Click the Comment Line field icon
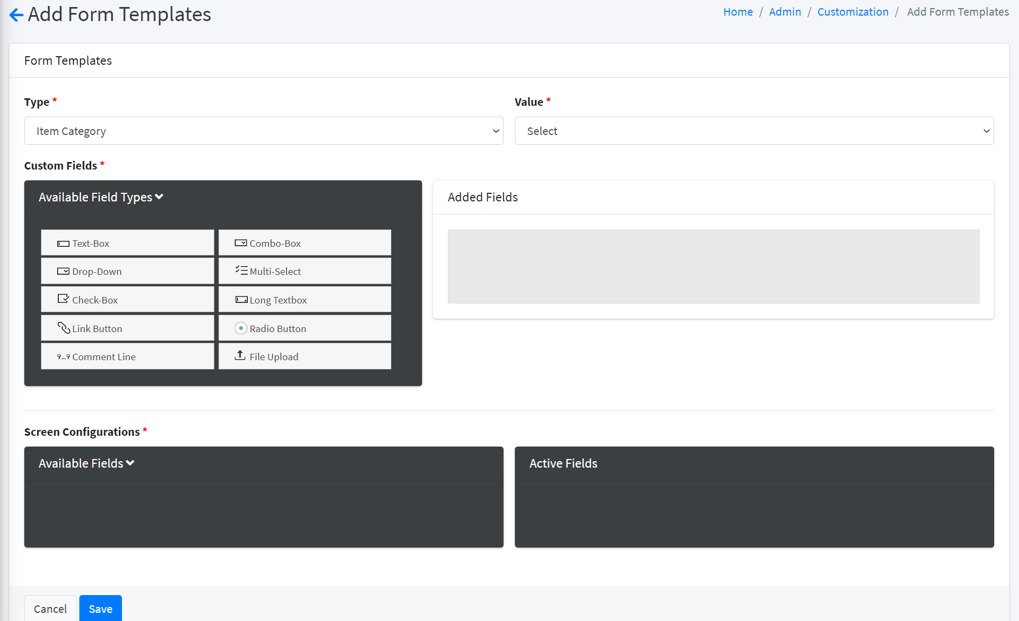This screenshot has width=1019, height=621. click(64, 357)
